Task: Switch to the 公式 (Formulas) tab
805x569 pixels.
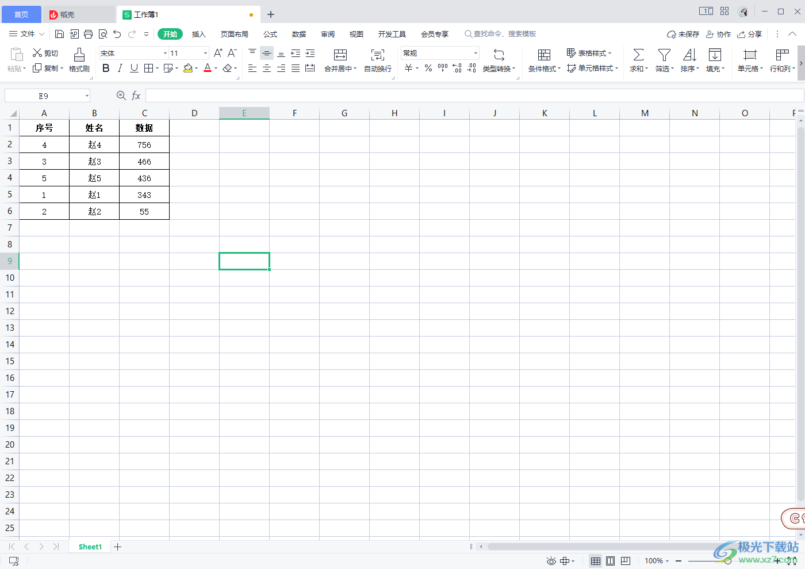Action: coord(270,35)
